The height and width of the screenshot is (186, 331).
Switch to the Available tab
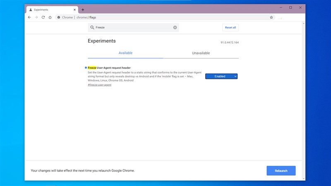click(125, 53)
